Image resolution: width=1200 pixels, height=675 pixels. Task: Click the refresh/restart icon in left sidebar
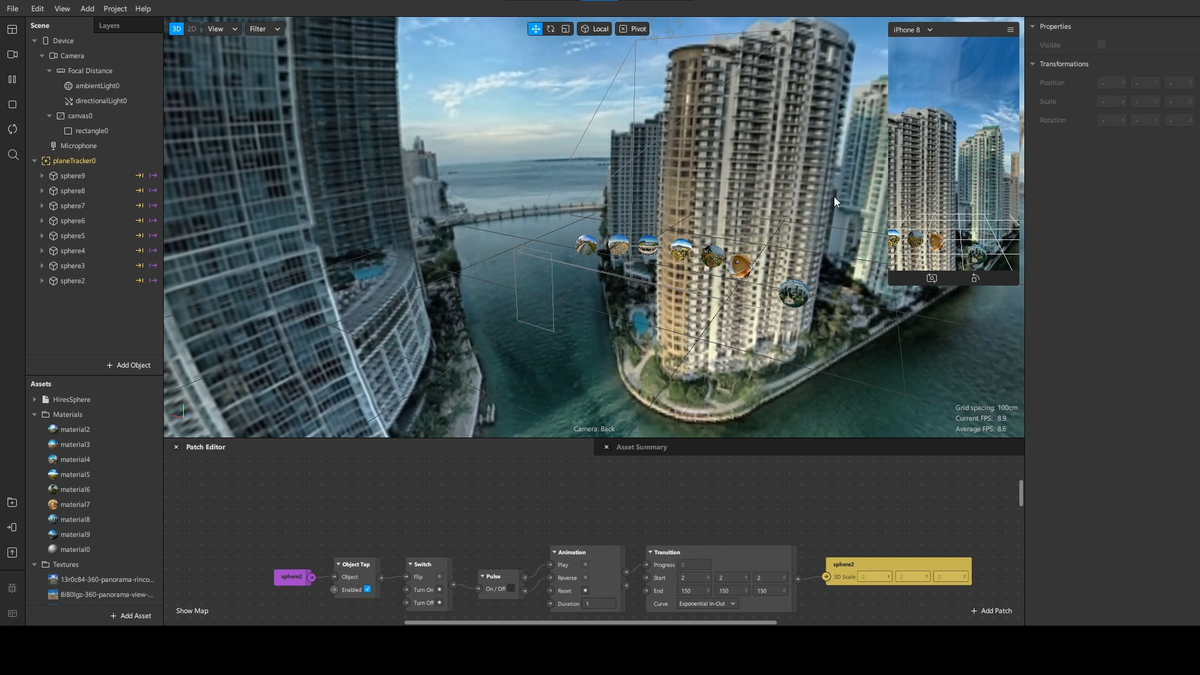point(12,129)
